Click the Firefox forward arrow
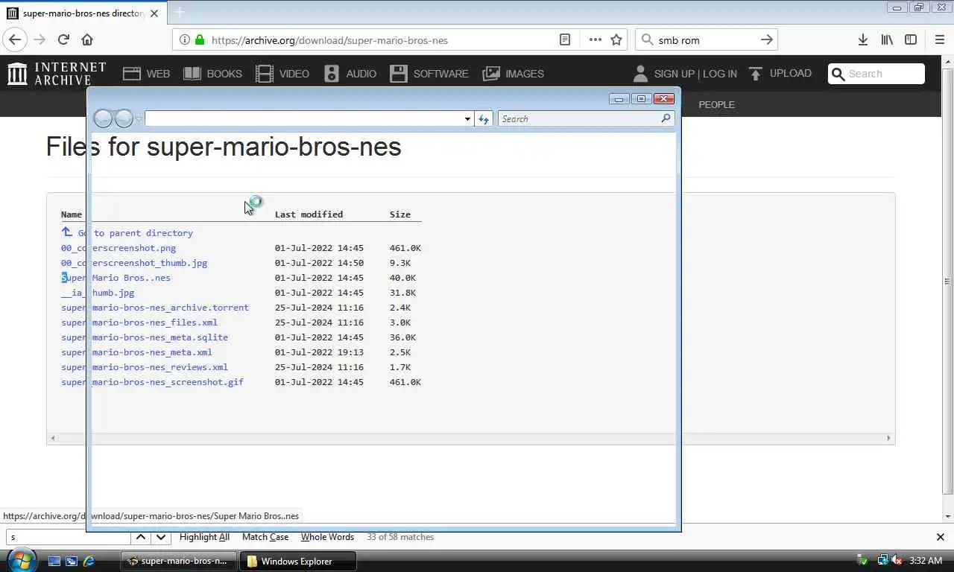Screen dimensions: 954x572 coord(40,40)
